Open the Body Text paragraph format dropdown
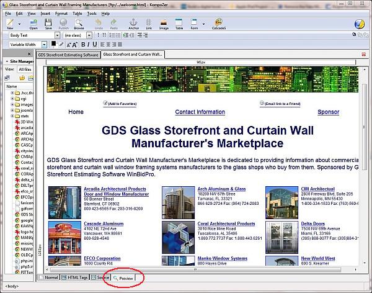The image size is (372, 293). click(57, 35)
